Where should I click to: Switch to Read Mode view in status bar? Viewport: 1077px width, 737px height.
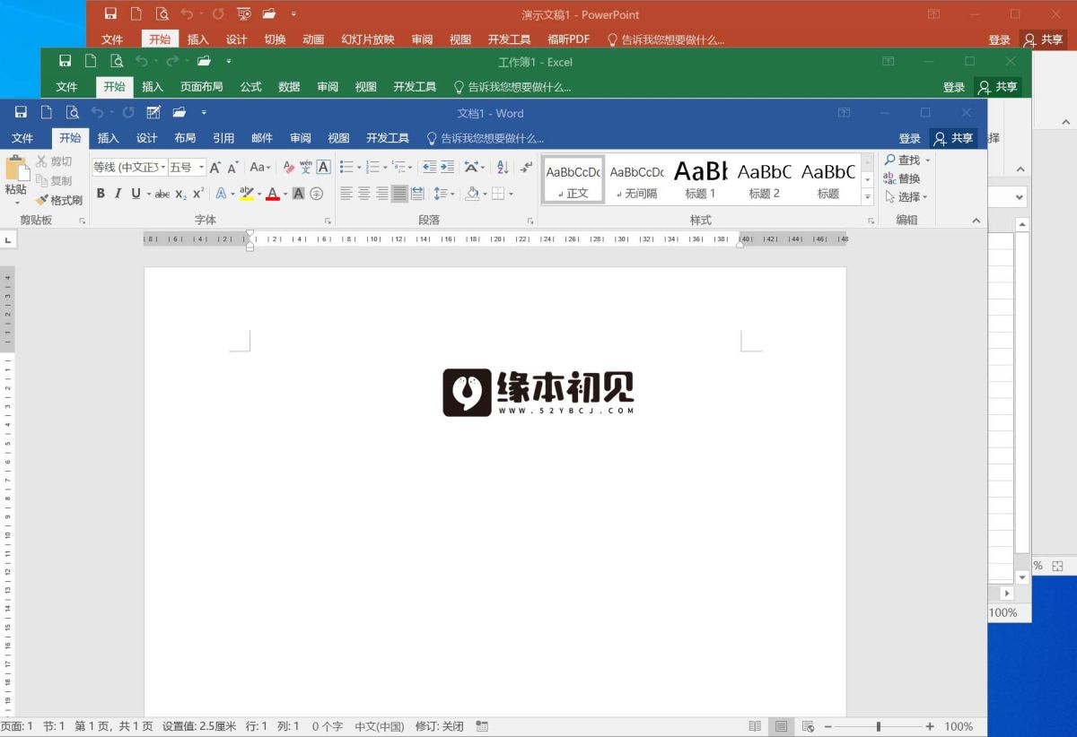click(755, 726)
